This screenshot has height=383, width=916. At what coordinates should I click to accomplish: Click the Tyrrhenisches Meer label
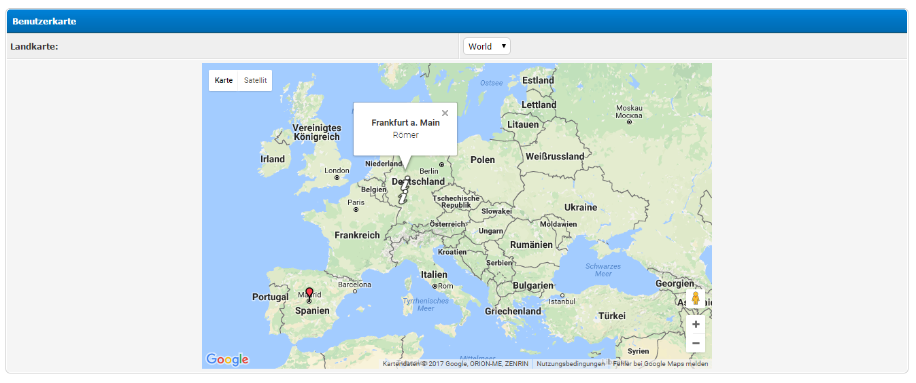[426, 304]
